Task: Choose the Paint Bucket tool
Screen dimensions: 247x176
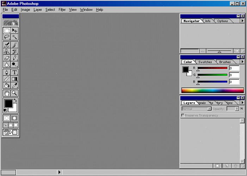Action: click(7, 86)
